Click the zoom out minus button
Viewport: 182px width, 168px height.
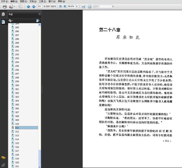point(60,6)
